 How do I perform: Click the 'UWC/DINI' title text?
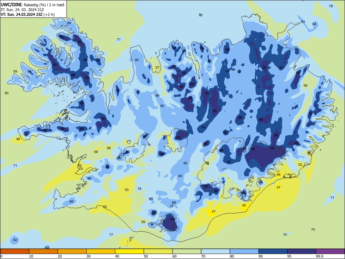[x=11, y=5]
